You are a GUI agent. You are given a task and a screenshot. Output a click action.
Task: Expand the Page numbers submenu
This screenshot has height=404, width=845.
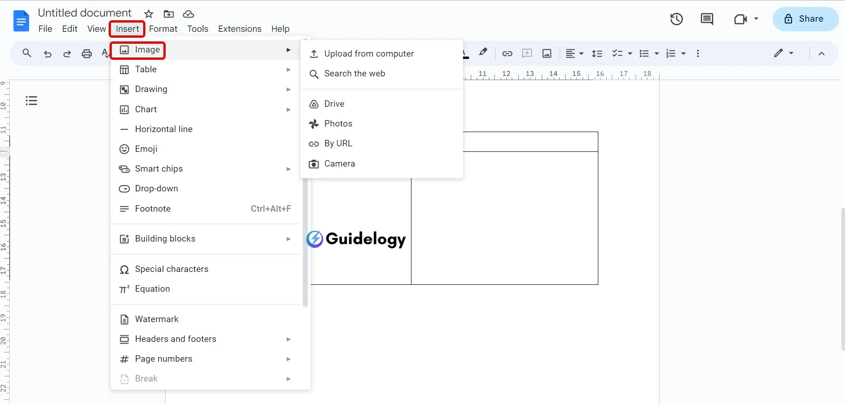coord(206,359)
